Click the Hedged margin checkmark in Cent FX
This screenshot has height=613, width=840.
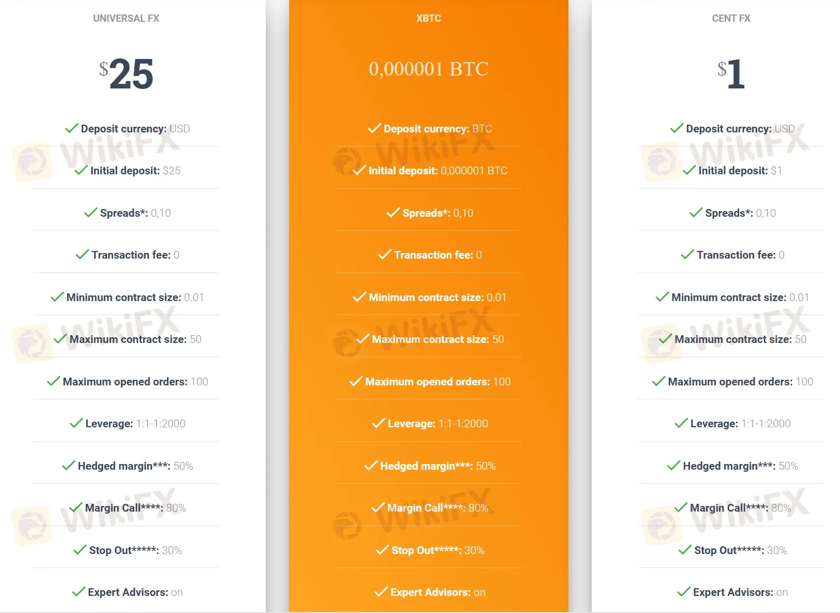coord(674,466)
